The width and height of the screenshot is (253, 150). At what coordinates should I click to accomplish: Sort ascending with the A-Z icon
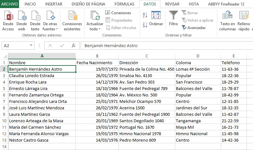pyautogui.click(x=145, y=15)
